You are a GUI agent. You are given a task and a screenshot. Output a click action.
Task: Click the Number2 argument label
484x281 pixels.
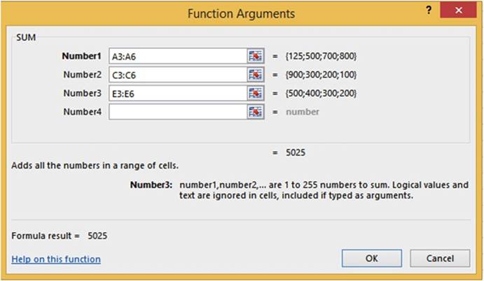click(x=83, y=75)
